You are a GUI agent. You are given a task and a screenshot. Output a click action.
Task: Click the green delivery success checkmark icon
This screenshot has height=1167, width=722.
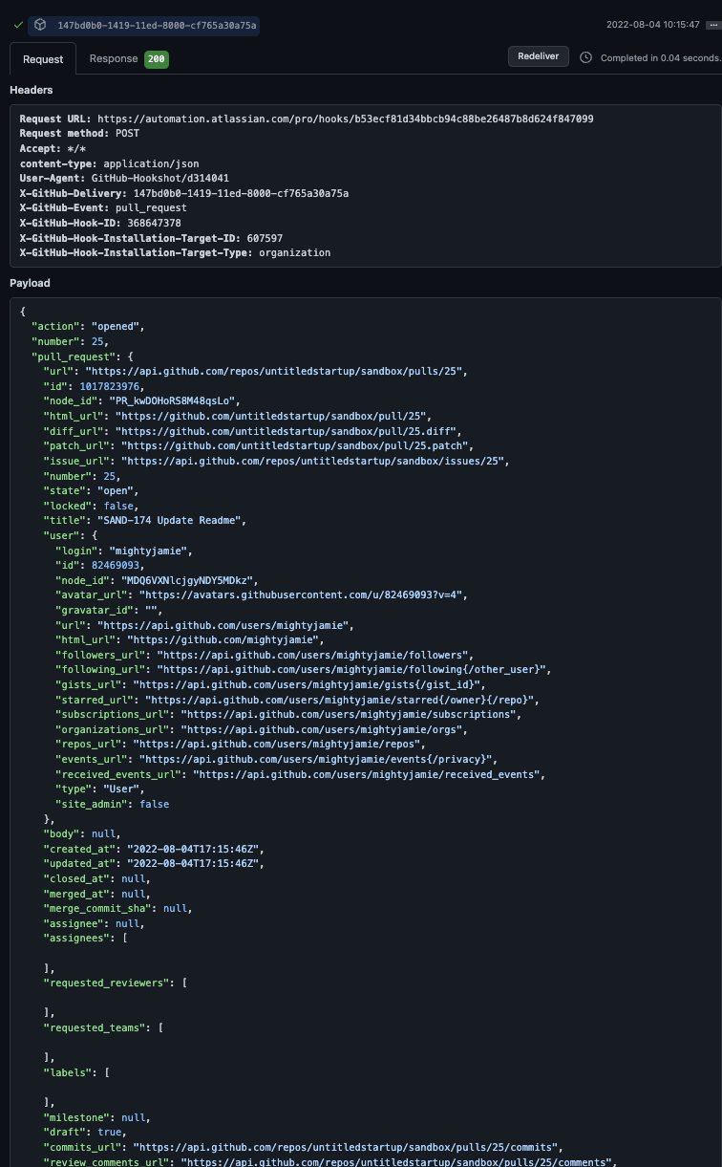click(x=18, y=25)
